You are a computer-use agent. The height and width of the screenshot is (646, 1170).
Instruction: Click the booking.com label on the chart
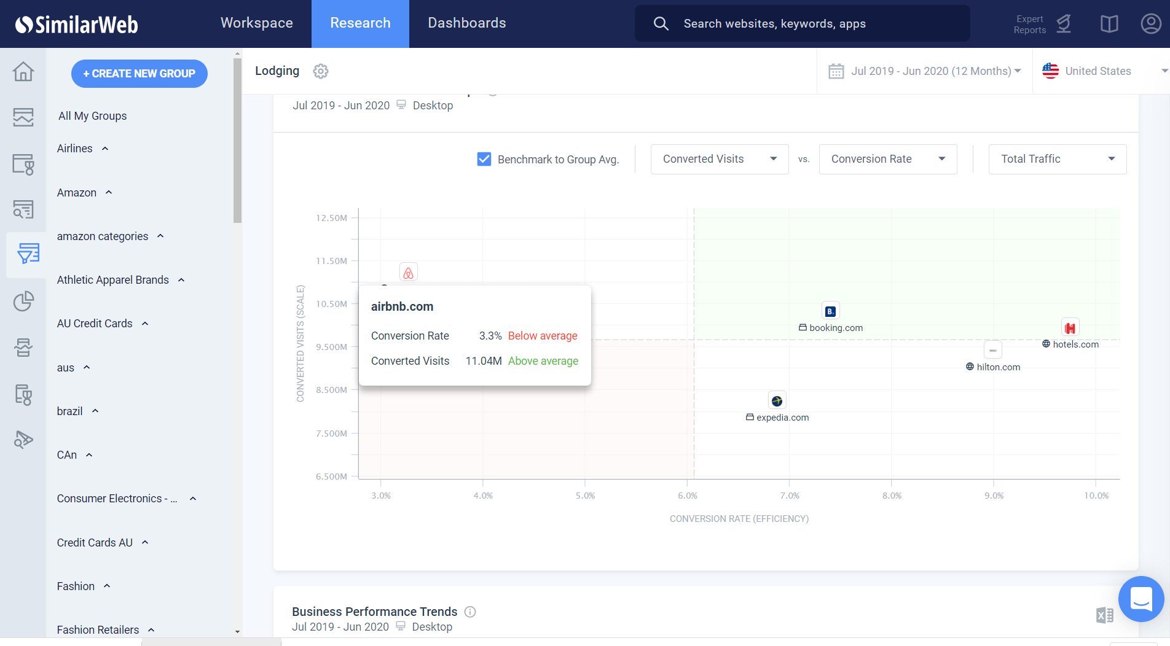click(x=836, y=328)
